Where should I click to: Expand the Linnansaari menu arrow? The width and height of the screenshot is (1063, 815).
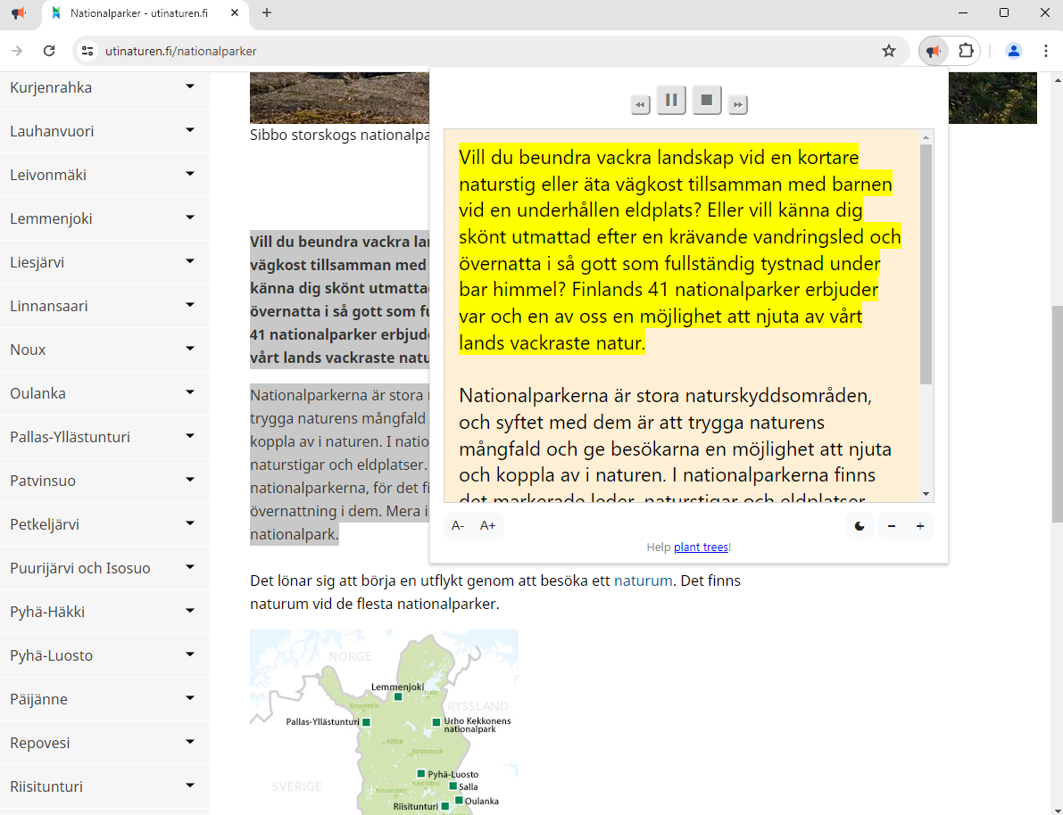tap(190, 305)
